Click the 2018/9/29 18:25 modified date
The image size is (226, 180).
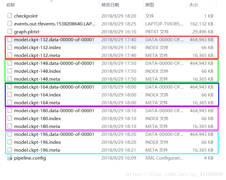[x=119, y=24]
